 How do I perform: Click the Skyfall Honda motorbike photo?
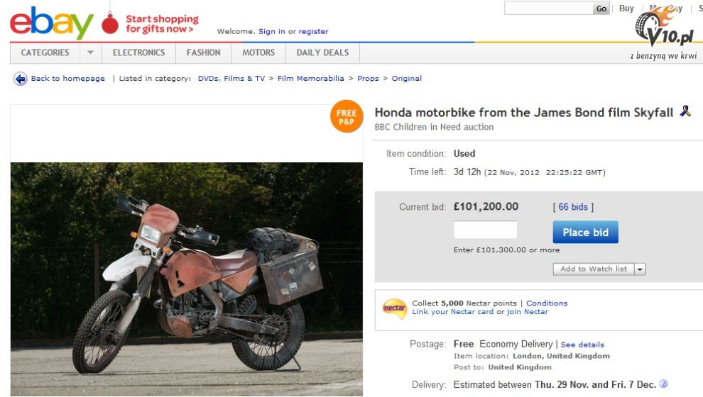(x=187, y=279)
